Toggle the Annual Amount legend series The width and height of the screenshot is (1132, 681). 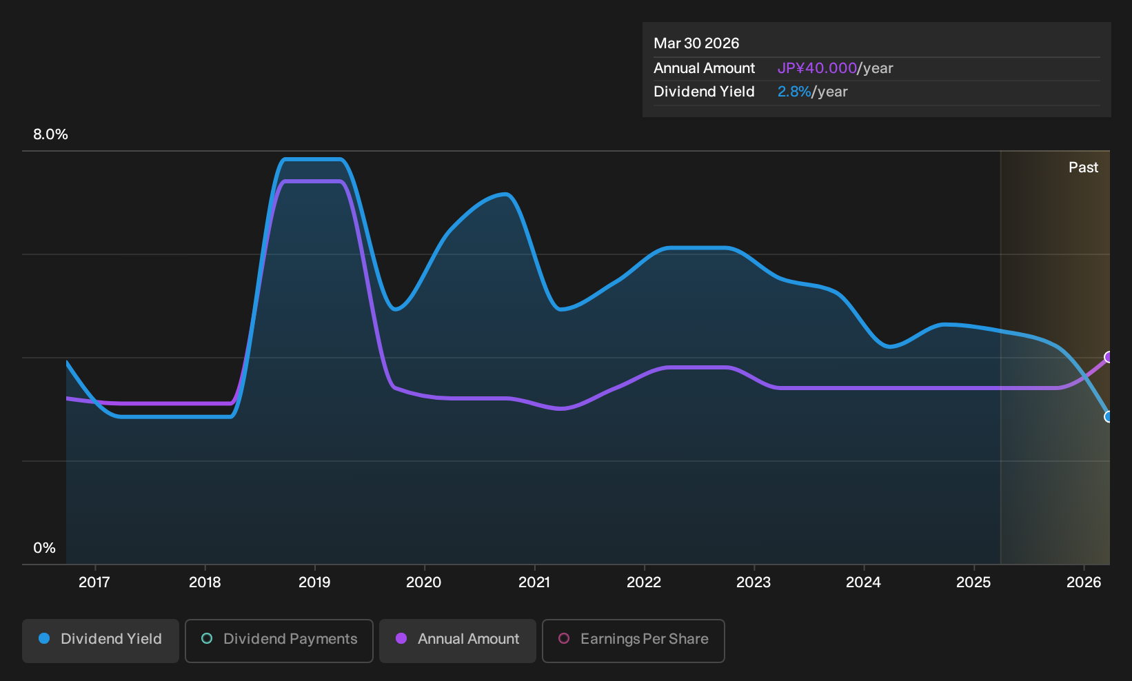click(x=458, y=640)
